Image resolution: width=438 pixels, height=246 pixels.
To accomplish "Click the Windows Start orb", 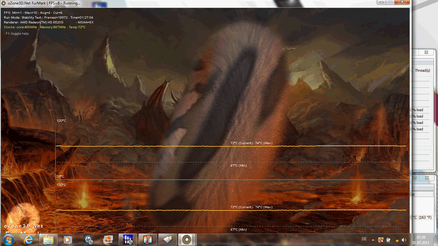I will point(9,240).
